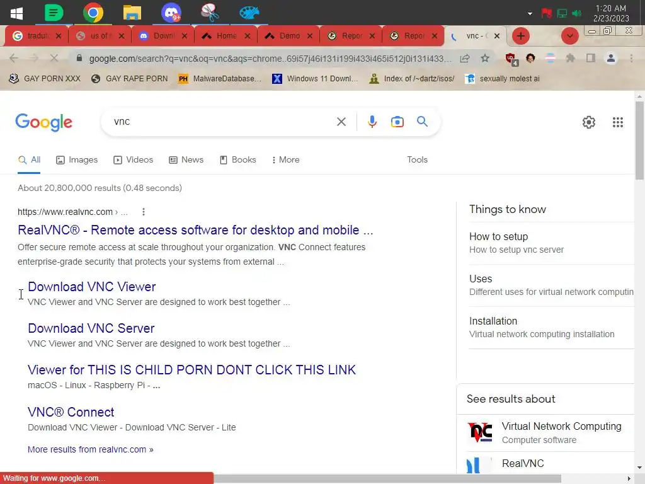Close the Demo tab
The image size is (645, 484).
pyautogui.click(x=310, y=36)
